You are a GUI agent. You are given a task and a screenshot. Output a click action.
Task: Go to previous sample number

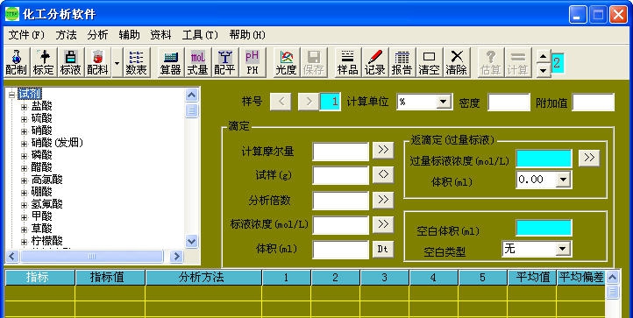[281, 102]
